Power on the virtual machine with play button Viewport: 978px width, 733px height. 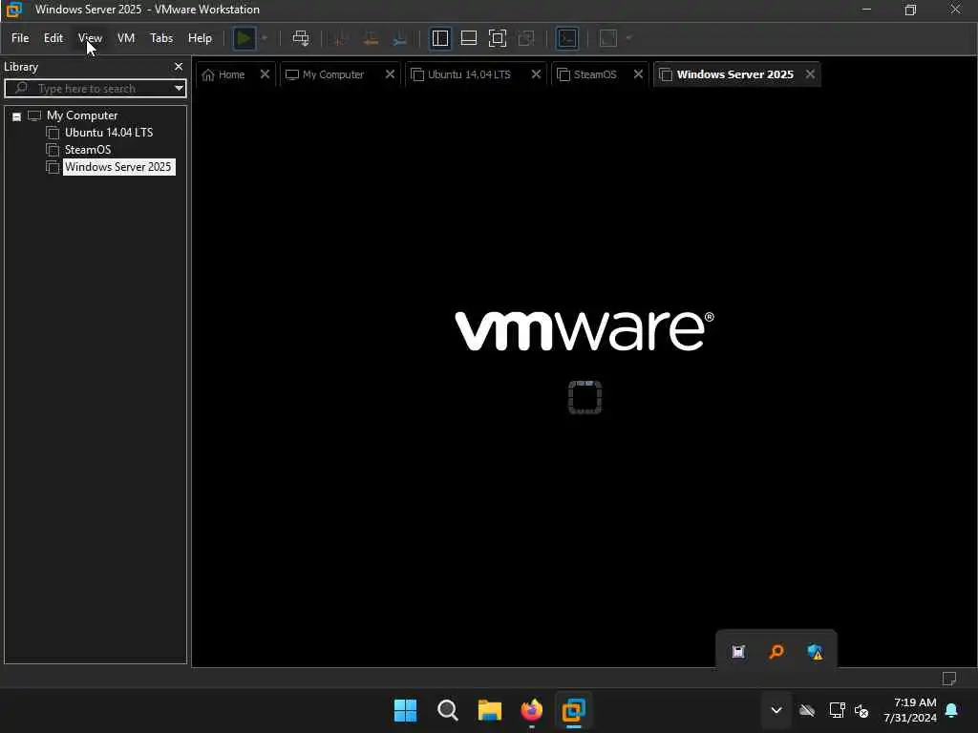coord(244,38)
